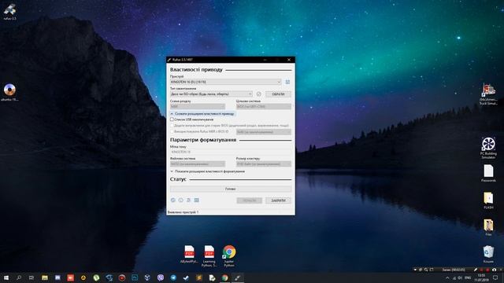Open Sublime Text from the taskbar

tap(199, 277)
